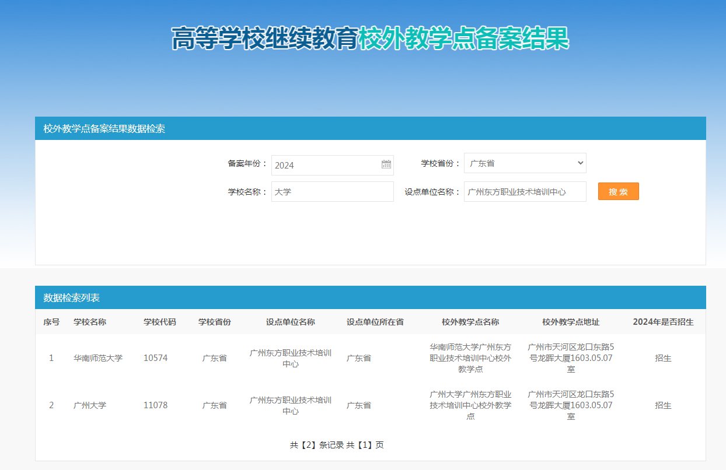Select the 序号 column header
Image resolution: width=726 pixels, height=470 pixels.
coord(51,322)
